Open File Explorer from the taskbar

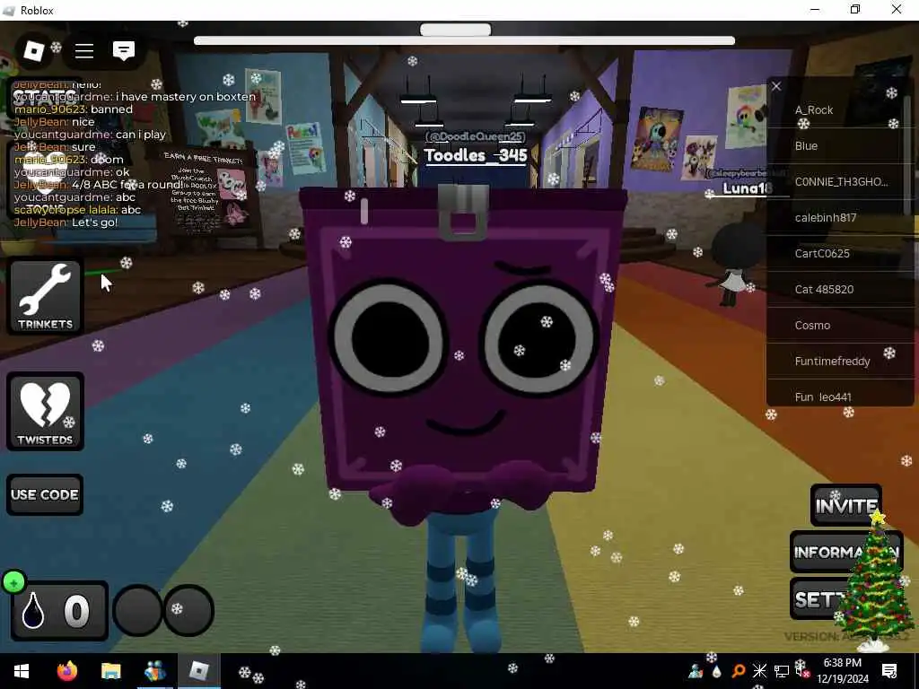tap(110, 671)
